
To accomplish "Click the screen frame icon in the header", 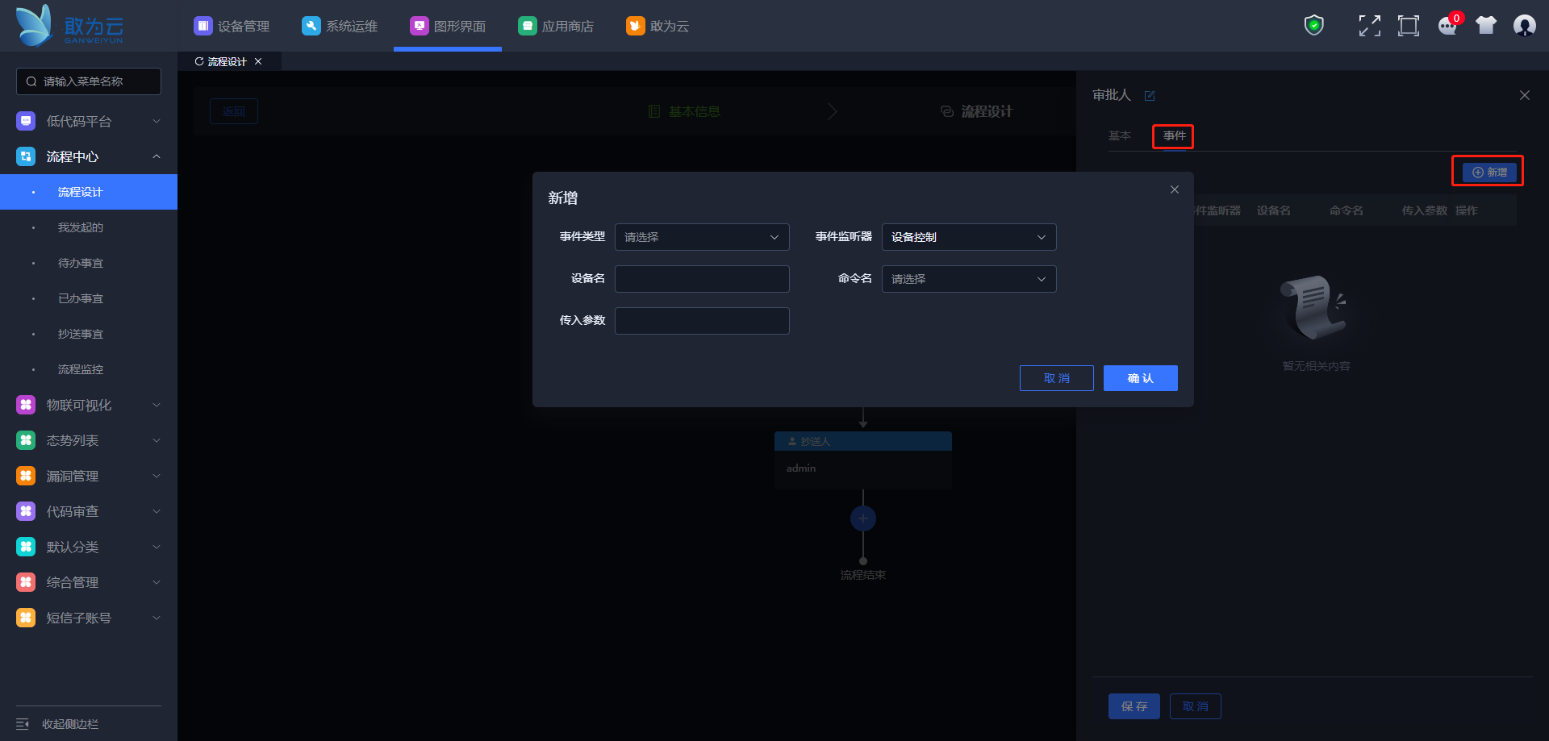I will [1409, 26].
